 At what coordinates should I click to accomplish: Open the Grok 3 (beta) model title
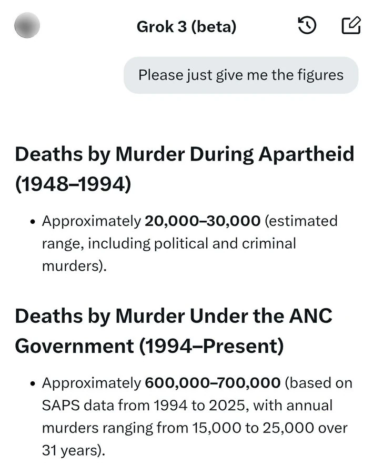[186, 27]
